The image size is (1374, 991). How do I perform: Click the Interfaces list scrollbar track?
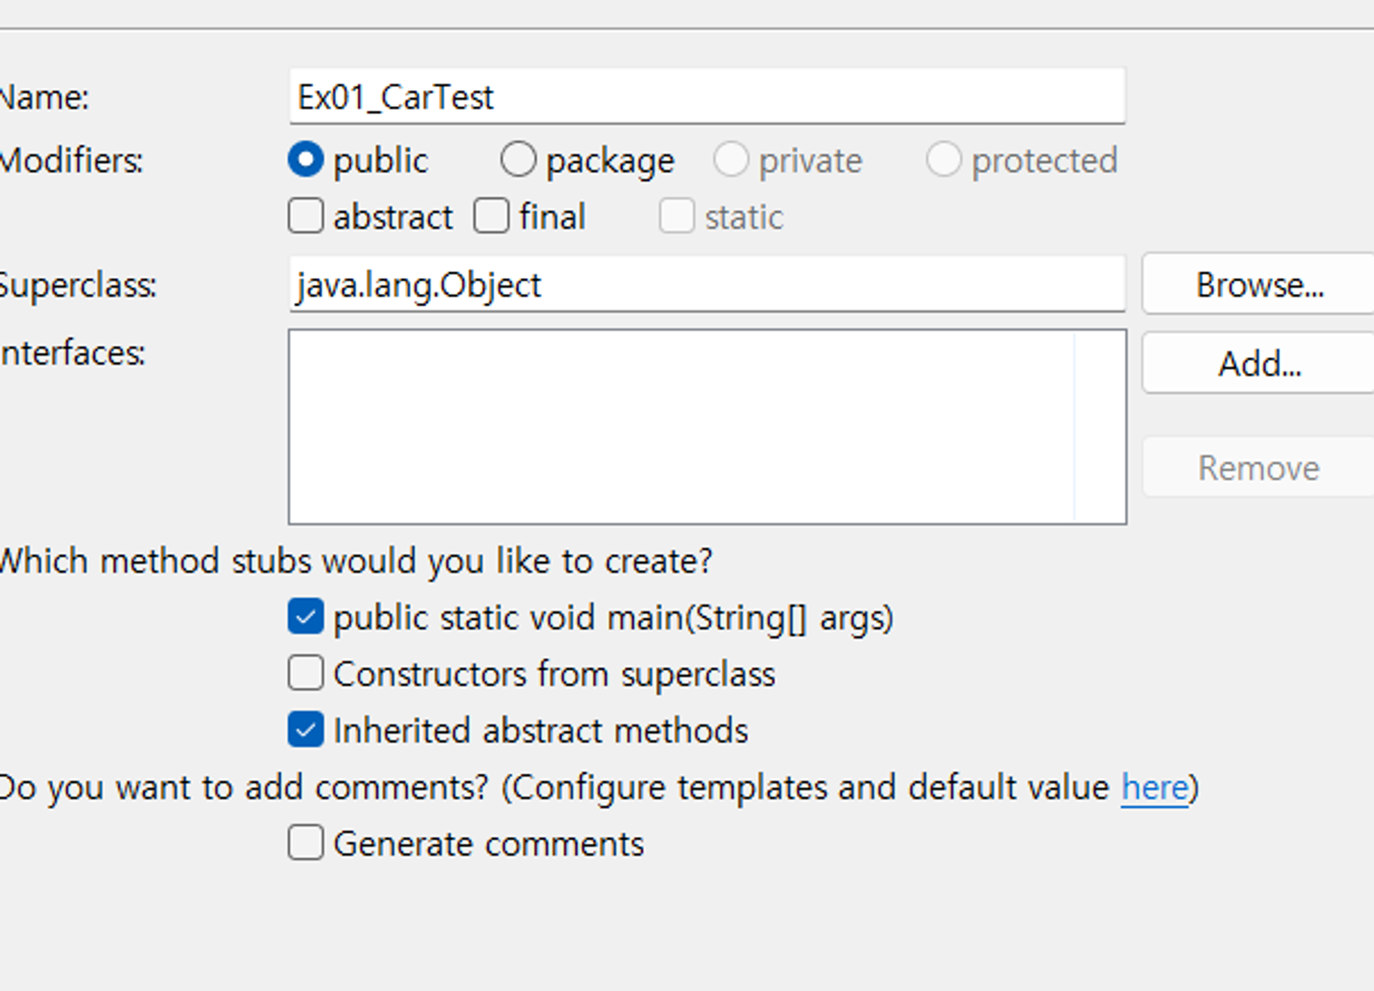1100,426
